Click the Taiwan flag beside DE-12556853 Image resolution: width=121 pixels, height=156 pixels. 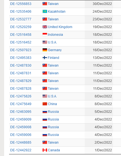(x=45, y=4)
